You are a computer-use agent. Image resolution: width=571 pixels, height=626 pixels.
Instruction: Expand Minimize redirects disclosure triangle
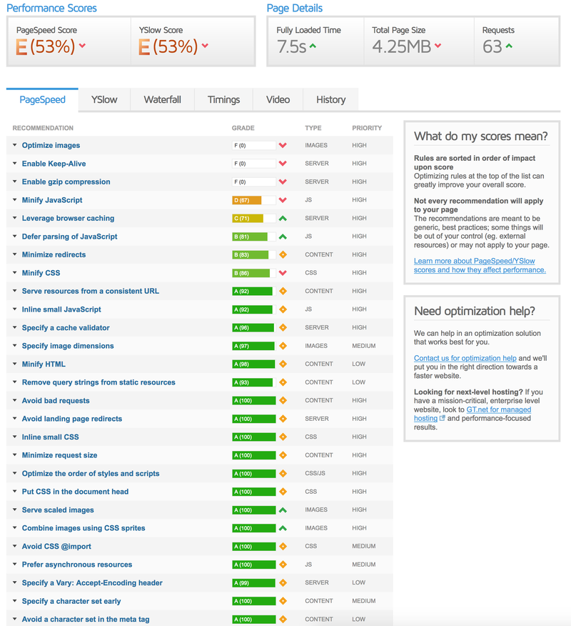click(x=15, y=254)
